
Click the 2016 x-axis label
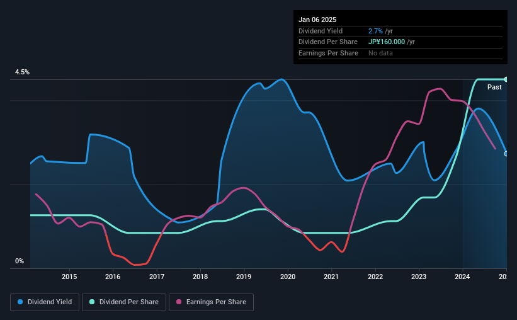tap(113, 277)
